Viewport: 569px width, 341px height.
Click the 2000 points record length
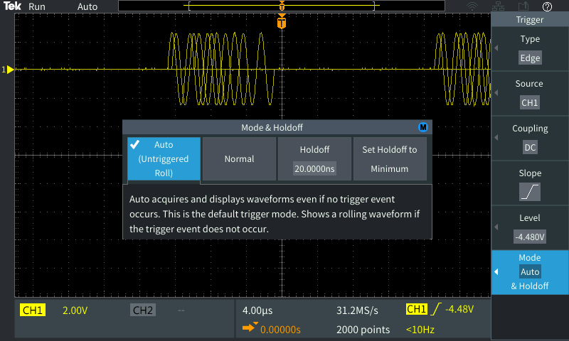(x=363, y=330)
